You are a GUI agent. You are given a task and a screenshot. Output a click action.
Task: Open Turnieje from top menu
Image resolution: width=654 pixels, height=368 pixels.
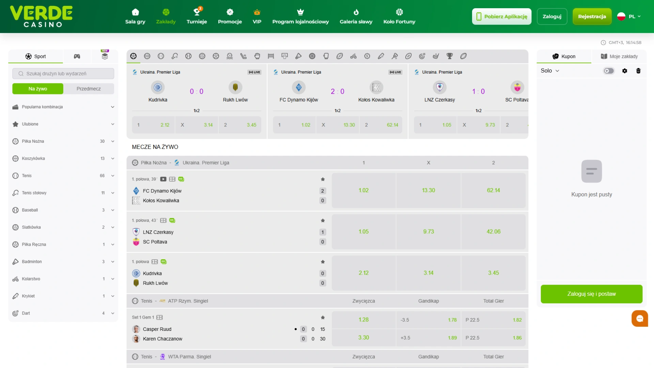pos(197,16)
